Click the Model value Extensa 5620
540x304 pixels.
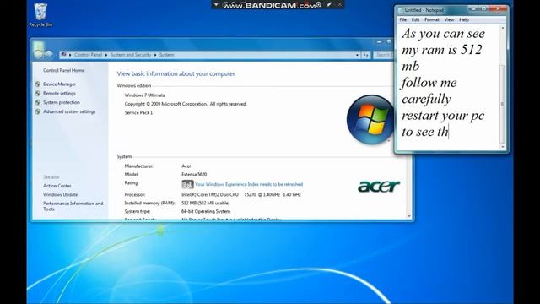(x=194, y=175)
